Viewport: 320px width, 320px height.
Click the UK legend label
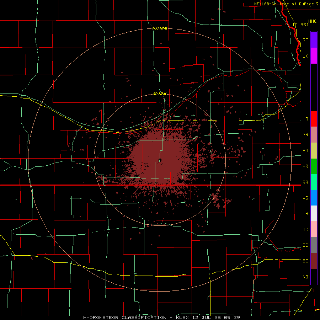tap(305, 56)
